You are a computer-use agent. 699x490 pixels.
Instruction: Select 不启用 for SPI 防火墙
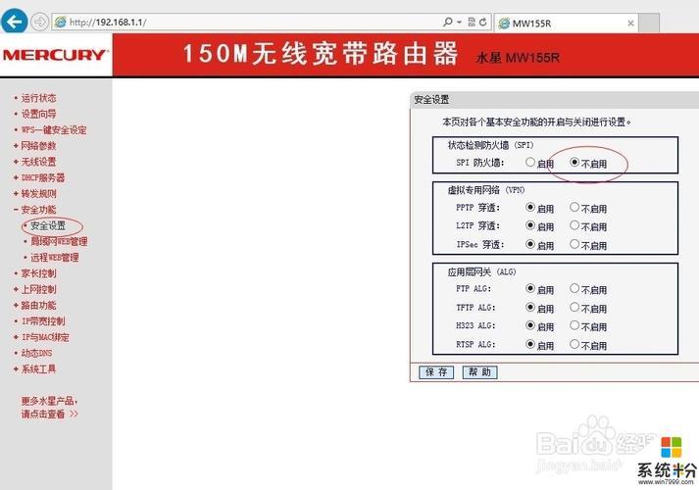point(574,162)
